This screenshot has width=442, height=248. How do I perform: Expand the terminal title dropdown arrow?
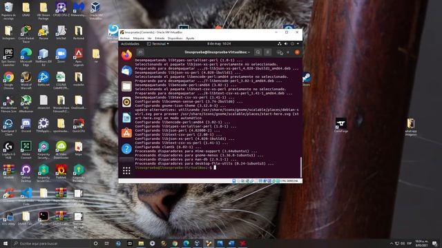(249, 52)
